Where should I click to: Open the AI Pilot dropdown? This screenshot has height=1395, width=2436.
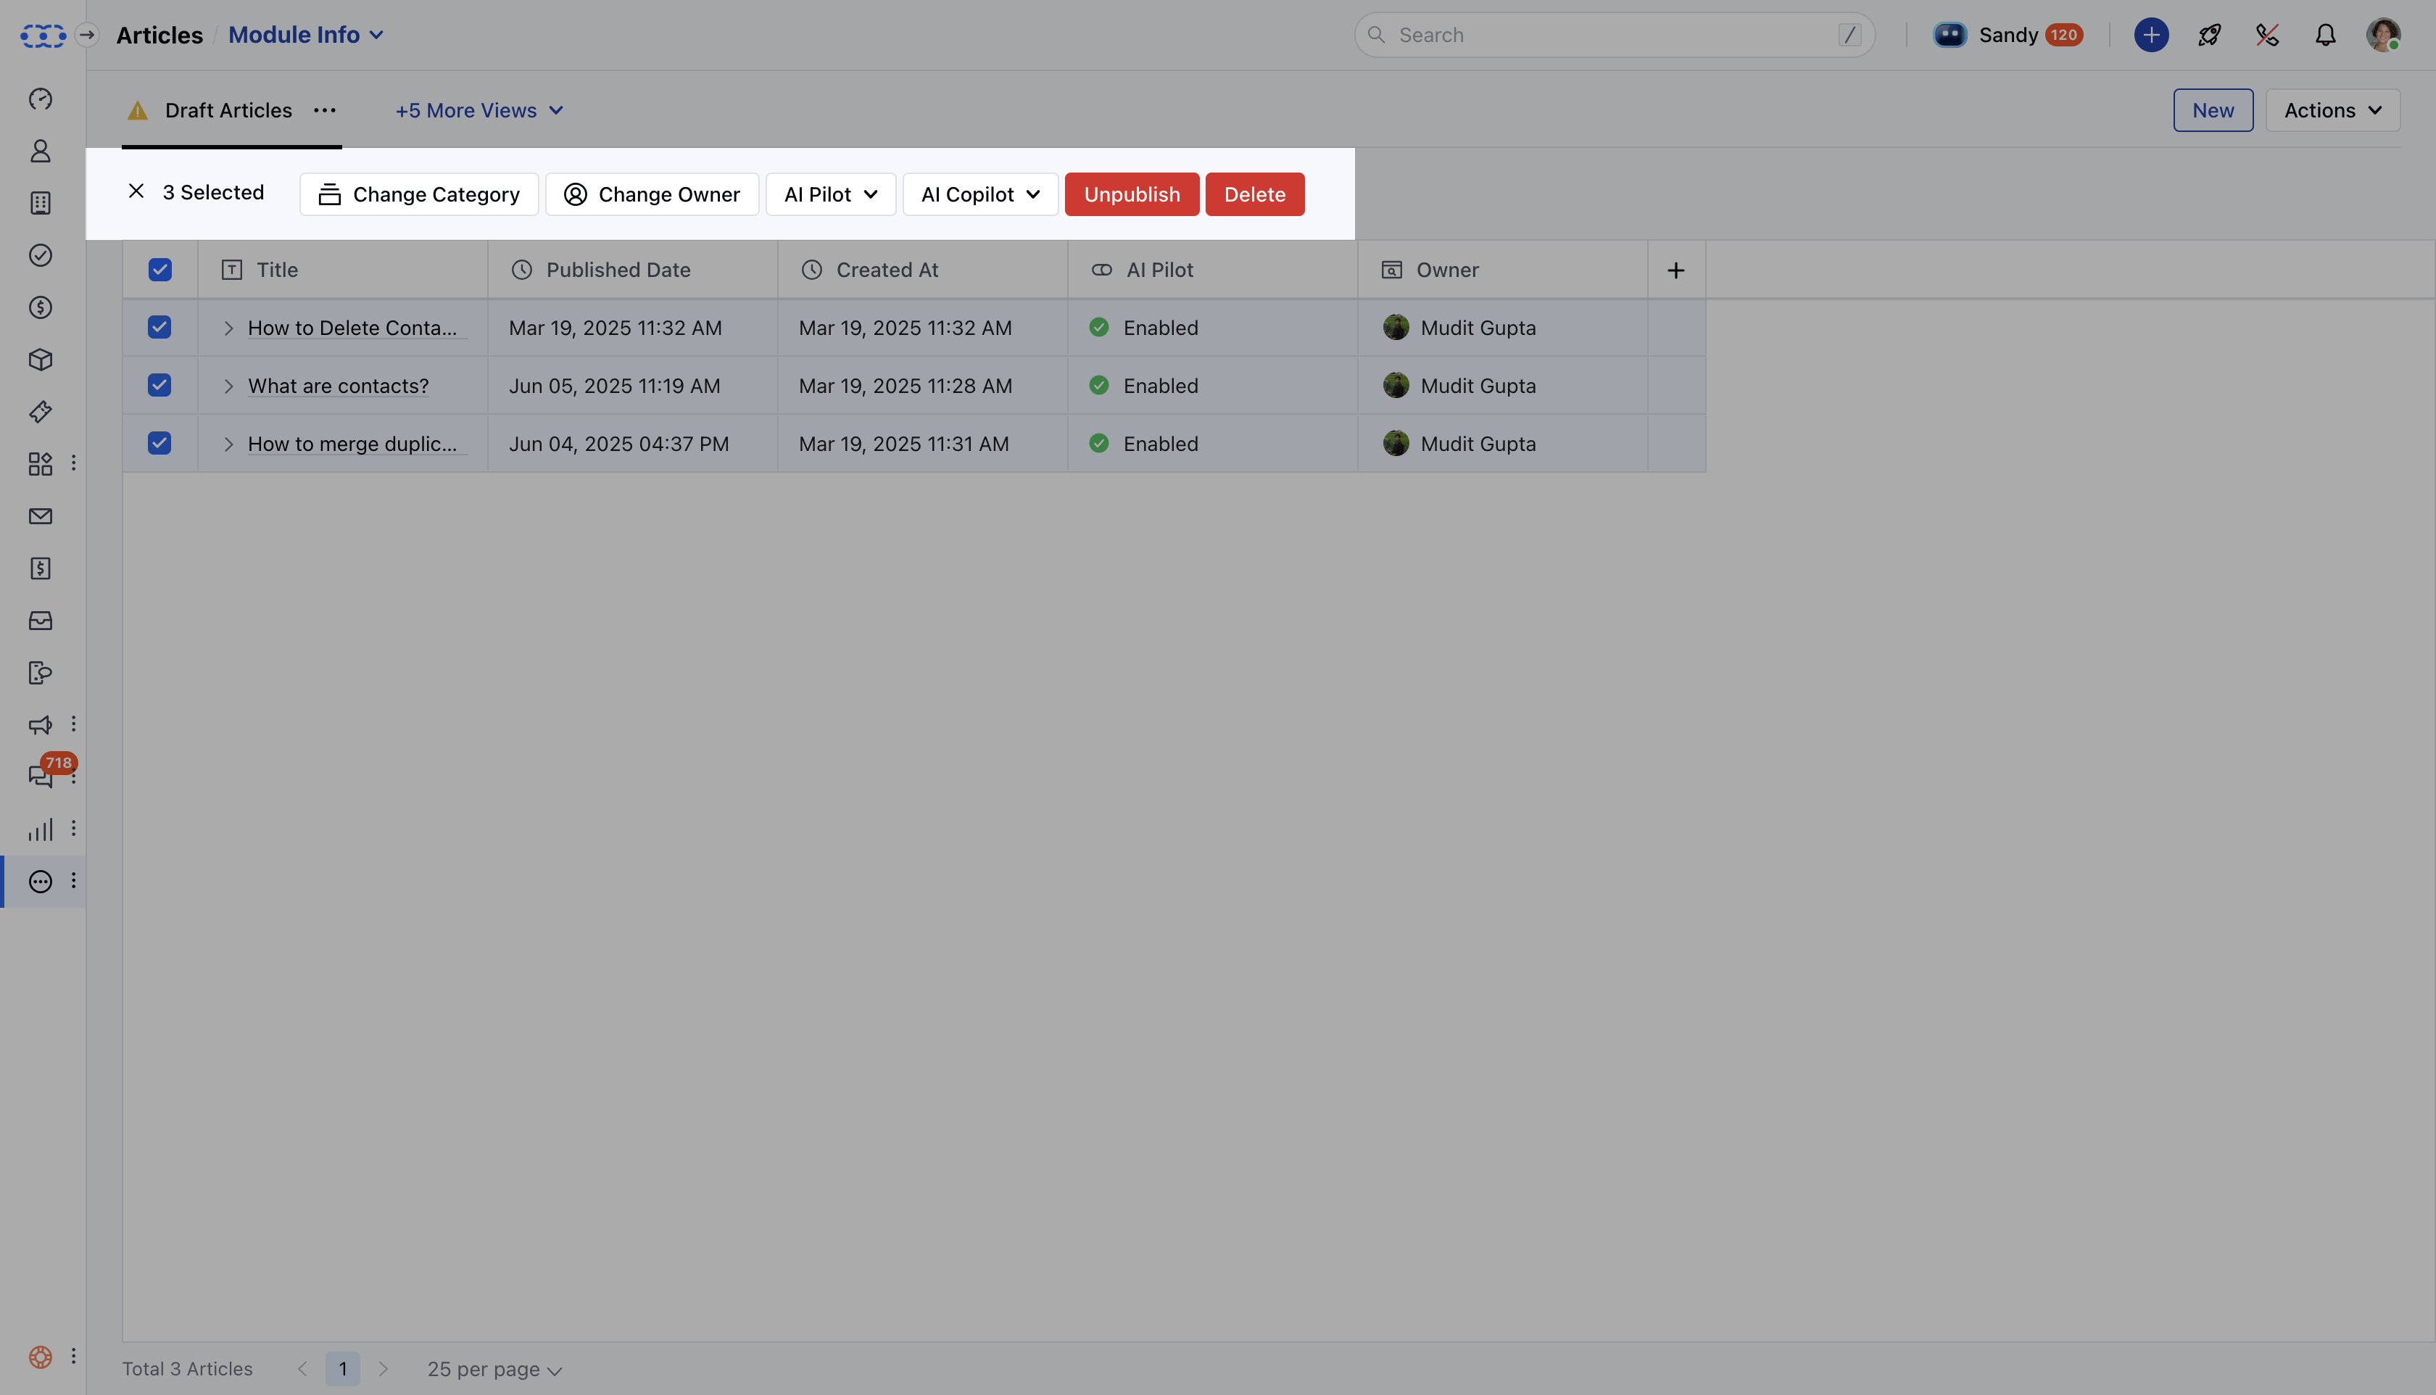(831, 194)
